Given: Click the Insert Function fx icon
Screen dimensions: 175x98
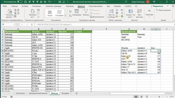Looking at the screenshot, I should tap(32, 24).
